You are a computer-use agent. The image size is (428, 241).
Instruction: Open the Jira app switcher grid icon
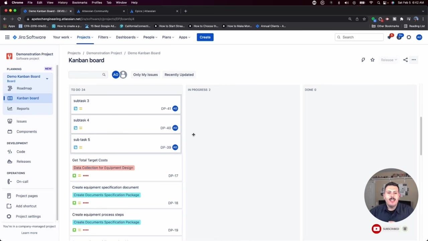click(7, 37)
